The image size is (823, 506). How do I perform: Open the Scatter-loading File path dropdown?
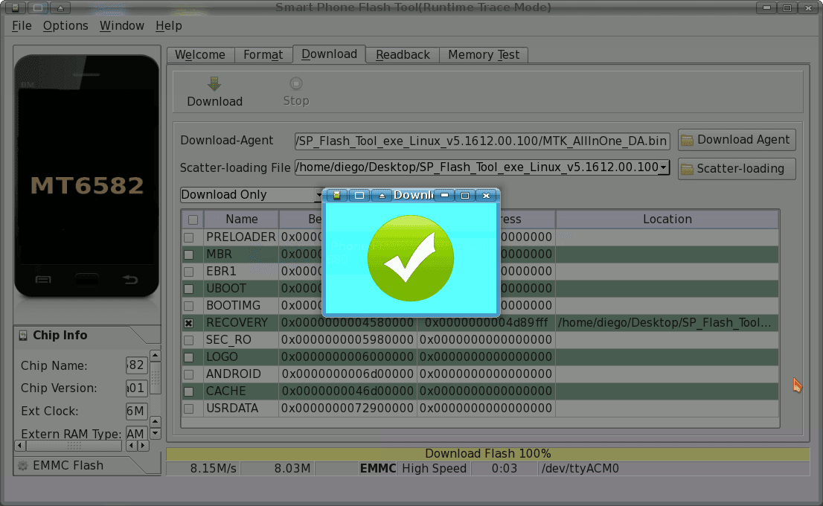tap(662, 167)
